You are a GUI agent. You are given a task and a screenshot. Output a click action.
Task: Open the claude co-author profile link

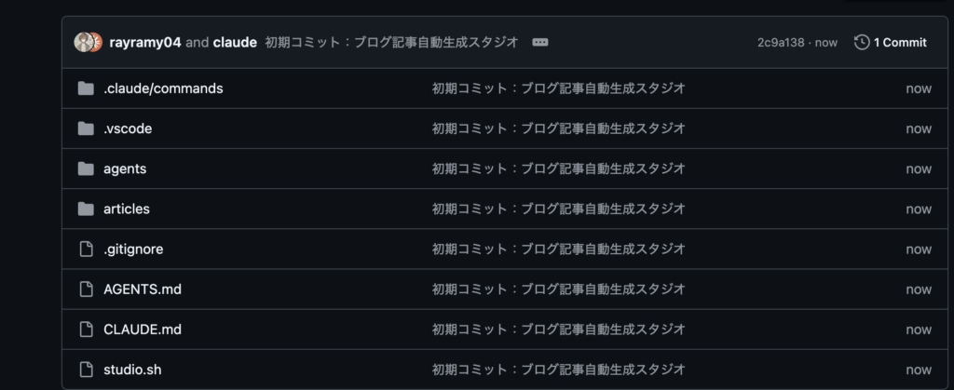click(235, 42)
